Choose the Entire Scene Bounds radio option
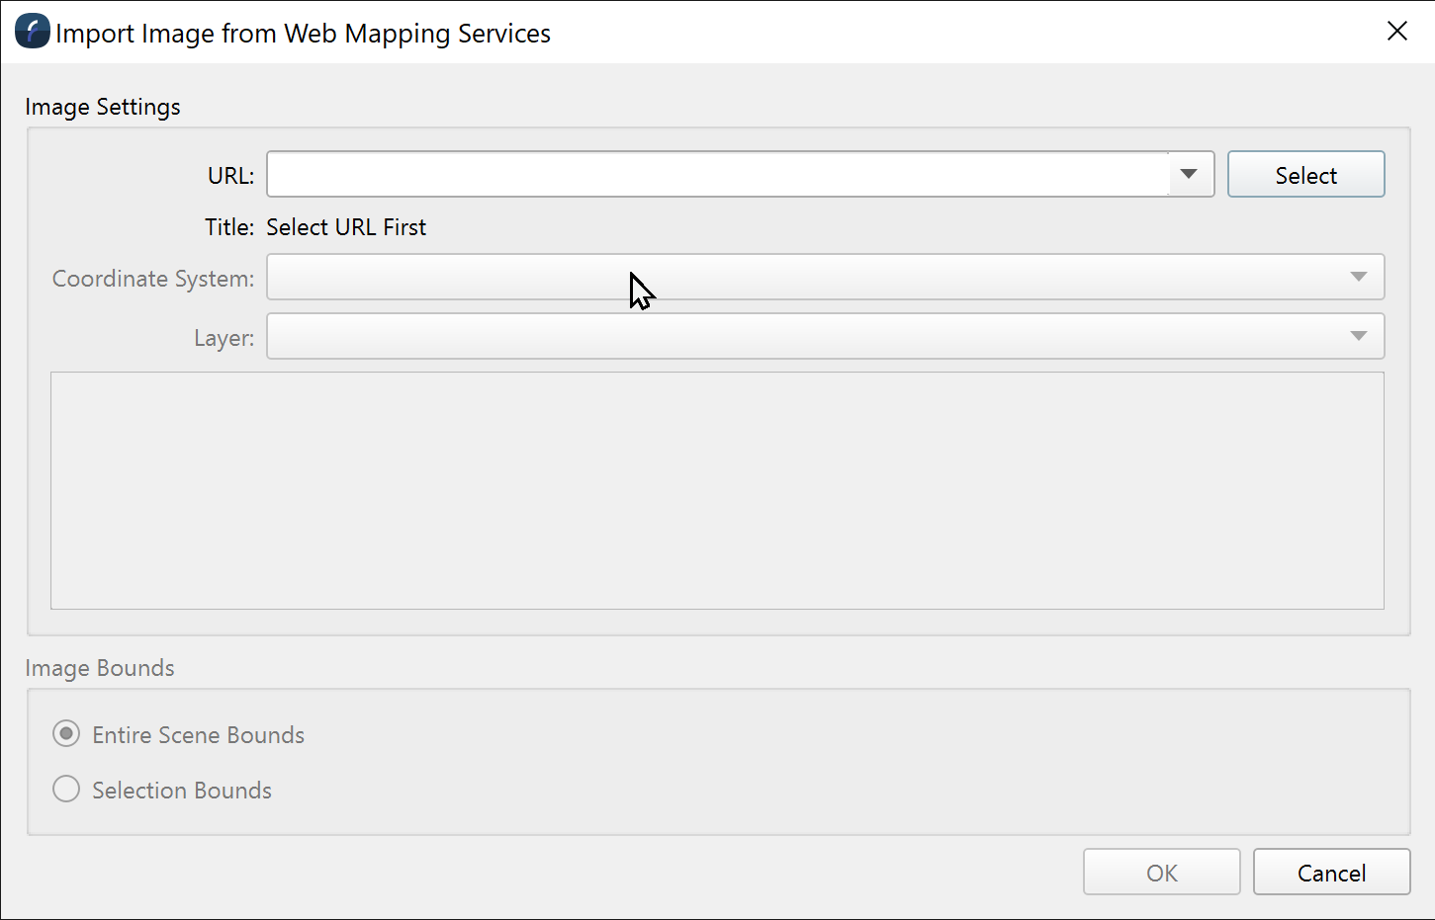 66,734
